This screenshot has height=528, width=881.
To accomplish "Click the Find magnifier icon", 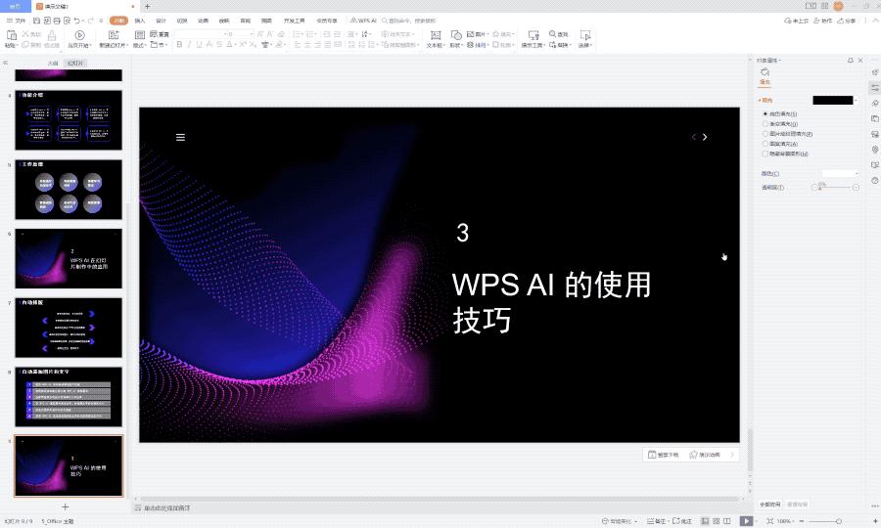I will coord(552,34).
